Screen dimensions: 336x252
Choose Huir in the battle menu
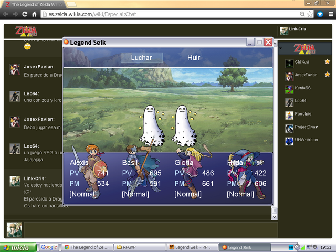point(194,58)
